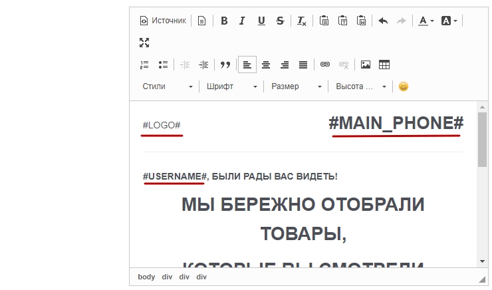
Task: Click the editor scrollbar down arrow
Action: [x=482, y=261]
